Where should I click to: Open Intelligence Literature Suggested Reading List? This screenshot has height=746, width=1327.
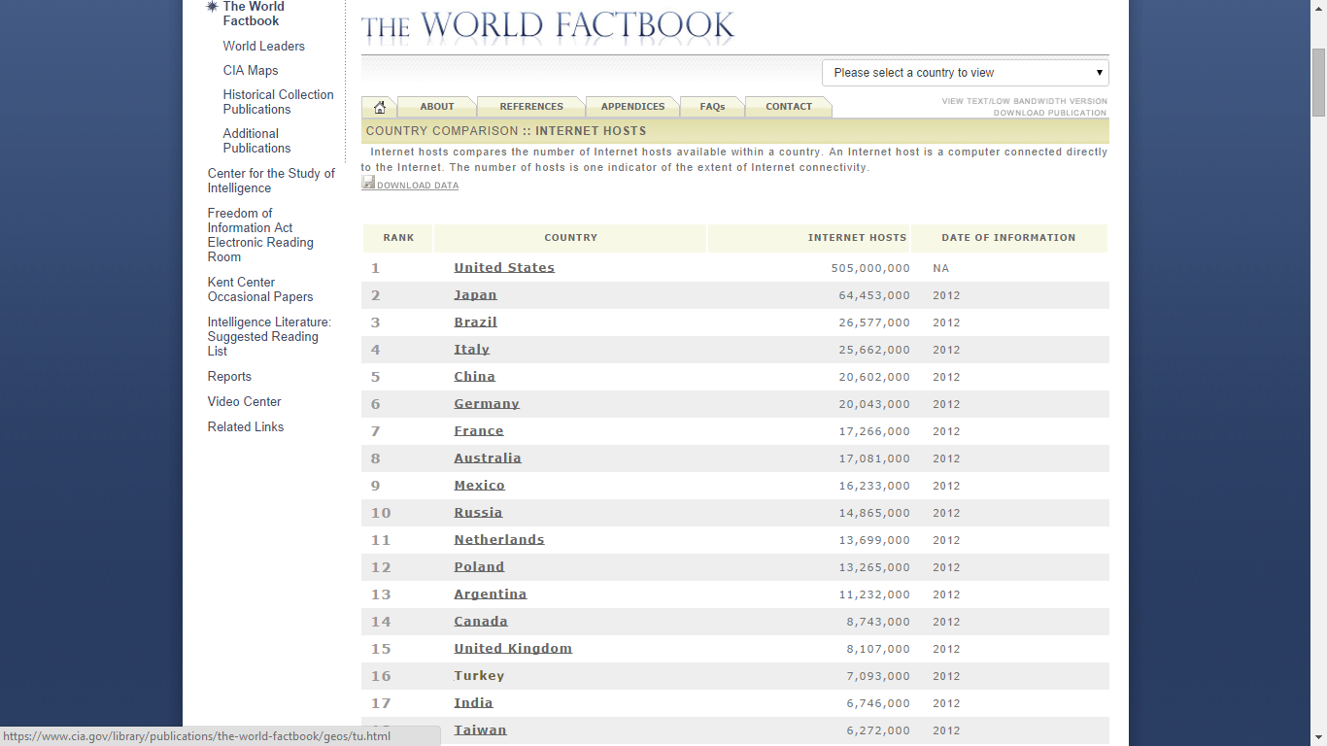pos(269,337)
